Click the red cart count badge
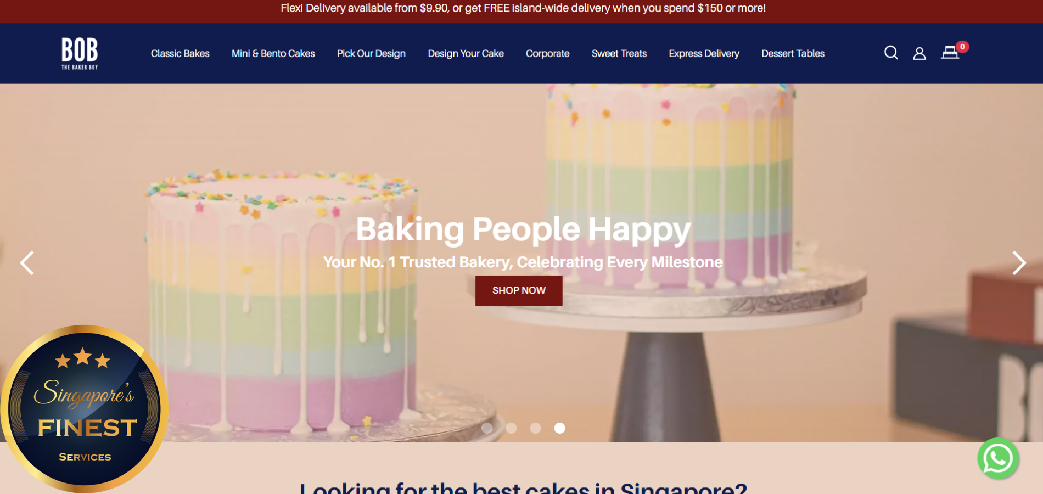 click(962, 47)
